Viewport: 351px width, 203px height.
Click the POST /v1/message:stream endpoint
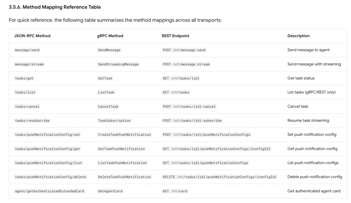pyautogui.click(x=186, y=64)
